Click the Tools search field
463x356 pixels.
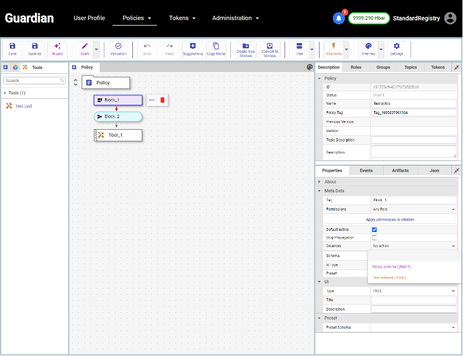34,81
